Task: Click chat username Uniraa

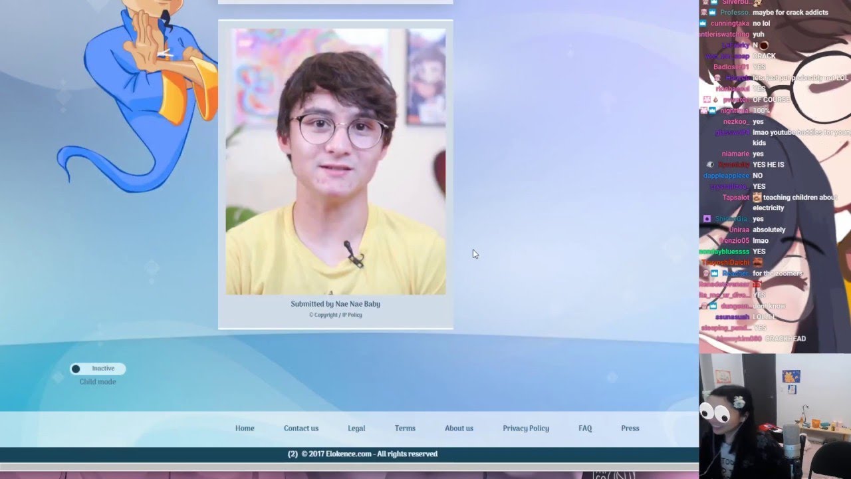Action: (x=739, y=230)
